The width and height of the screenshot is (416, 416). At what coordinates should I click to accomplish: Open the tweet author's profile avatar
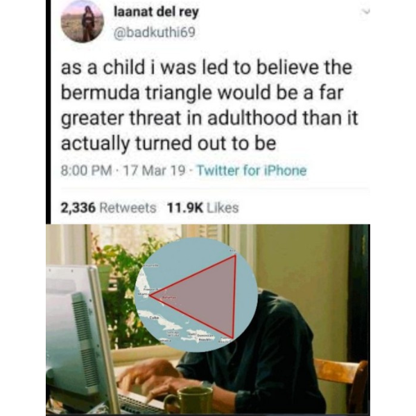point(82,21)
